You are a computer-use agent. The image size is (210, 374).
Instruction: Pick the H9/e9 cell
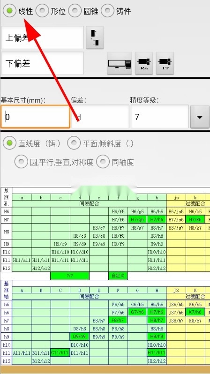pos(99,244)
